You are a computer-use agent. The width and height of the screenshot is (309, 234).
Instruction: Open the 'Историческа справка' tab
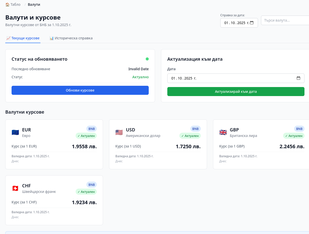[71, 38]
